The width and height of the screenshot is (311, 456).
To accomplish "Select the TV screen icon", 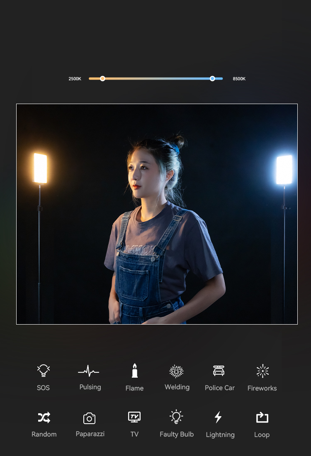I will tap(134, 417).
